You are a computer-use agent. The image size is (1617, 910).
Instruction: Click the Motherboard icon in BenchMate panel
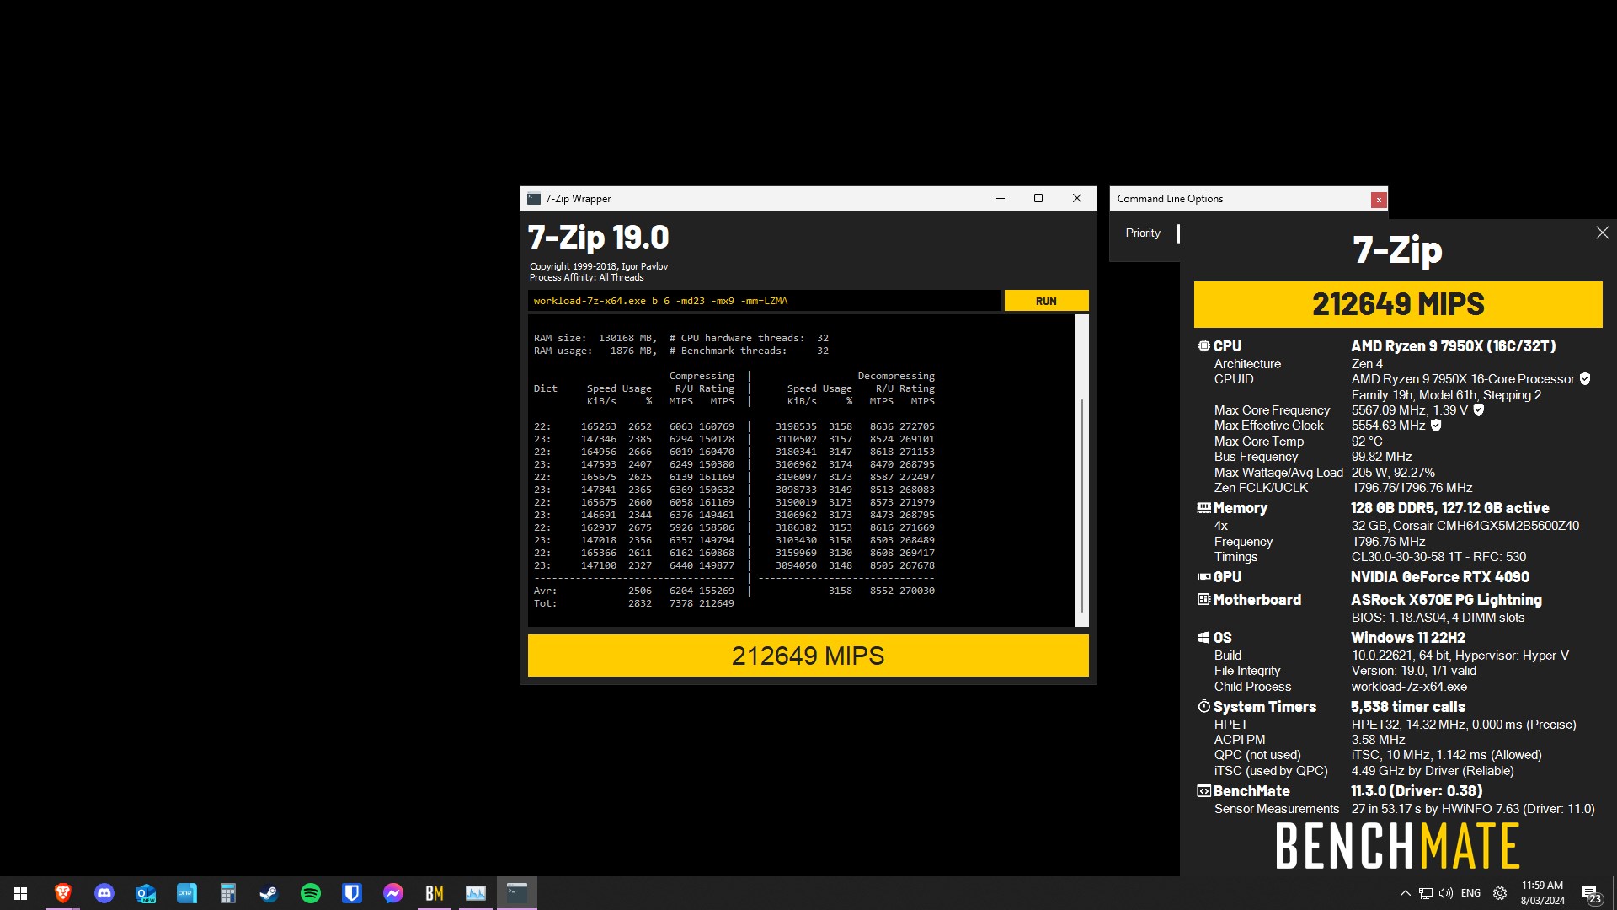1204,600
